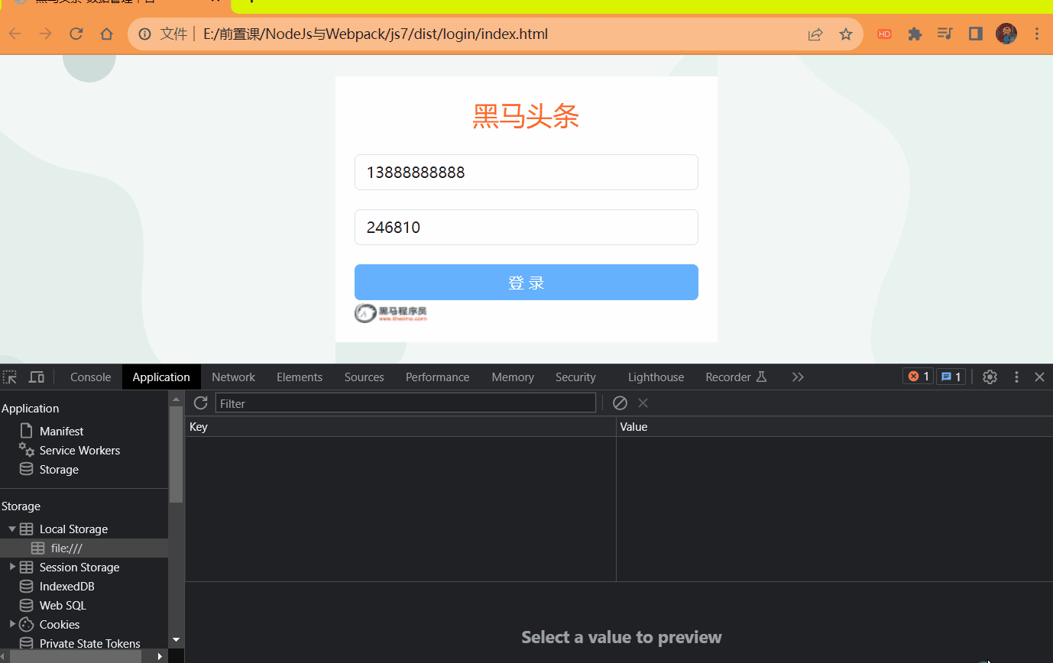The width and height of the screenshot is (1053, 663).
Task: Open IndexedDB in sidebar
Action: (66, 586)
